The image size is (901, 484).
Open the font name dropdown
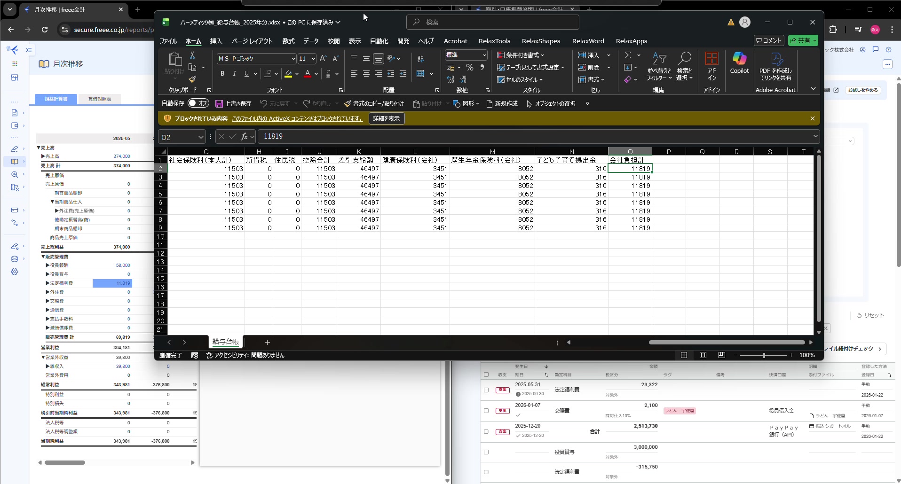tap(293, 59)
